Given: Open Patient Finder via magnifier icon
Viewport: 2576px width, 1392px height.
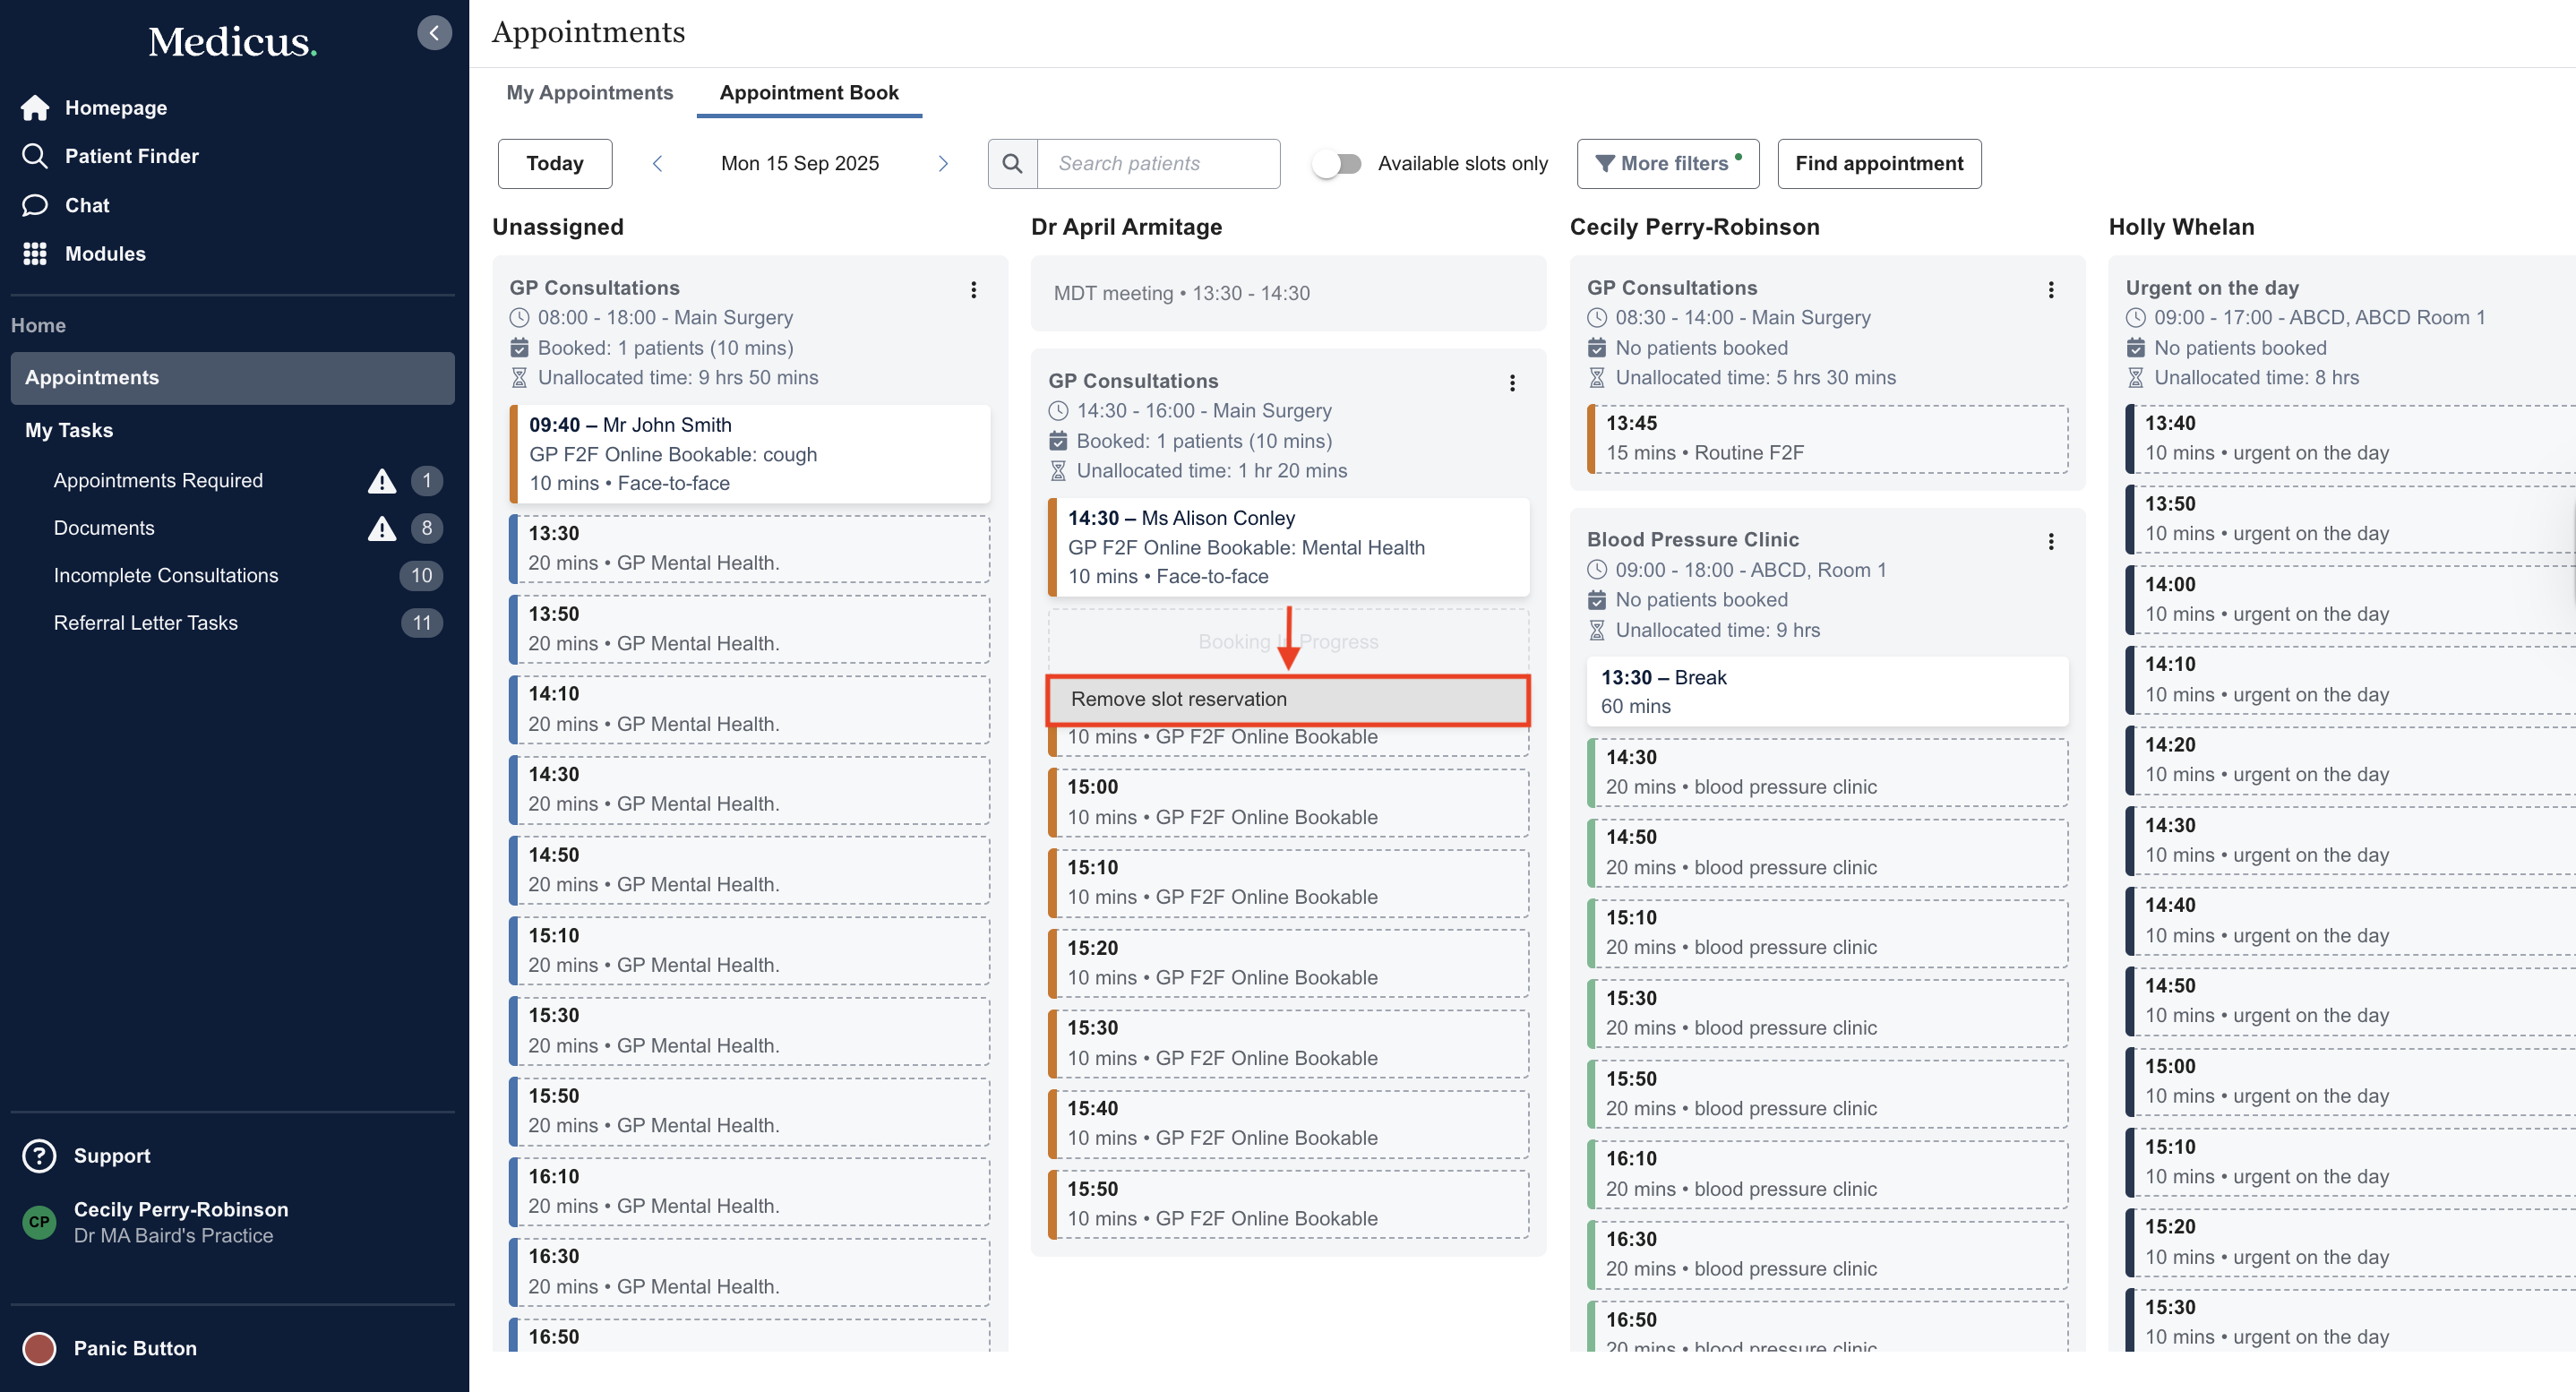Looking at the screenshot, I should point(35,156).
